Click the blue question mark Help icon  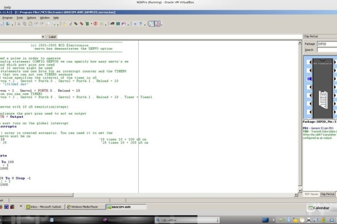(x=140, y=24)
